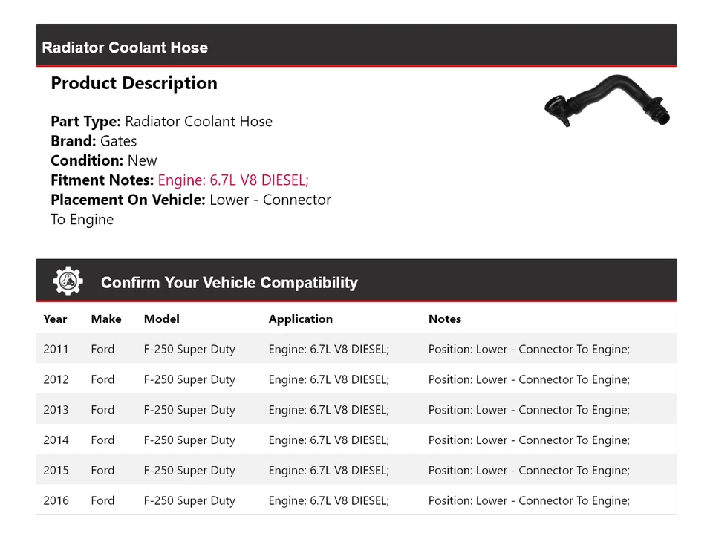This screenshot has width=713, height=539.
Task: Click the gear icon beside Confirm Your Vehicle Compatibility
Action: click(x=68, y=281)
